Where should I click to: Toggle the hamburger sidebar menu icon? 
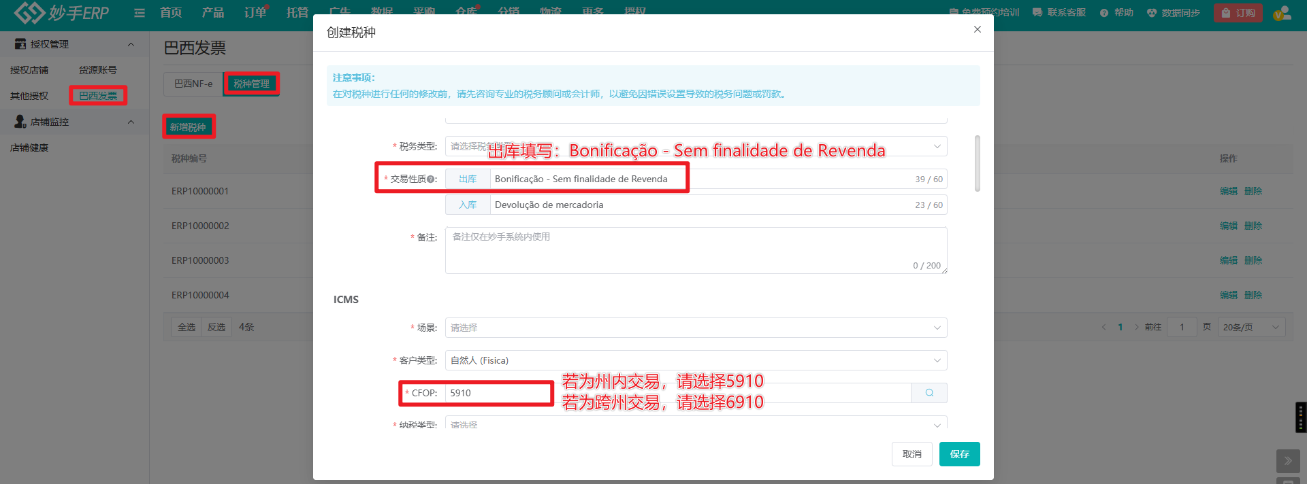(140, 12)
